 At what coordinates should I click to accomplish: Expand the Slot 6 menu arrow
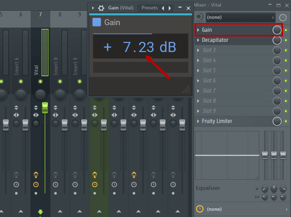pos(198,80)
